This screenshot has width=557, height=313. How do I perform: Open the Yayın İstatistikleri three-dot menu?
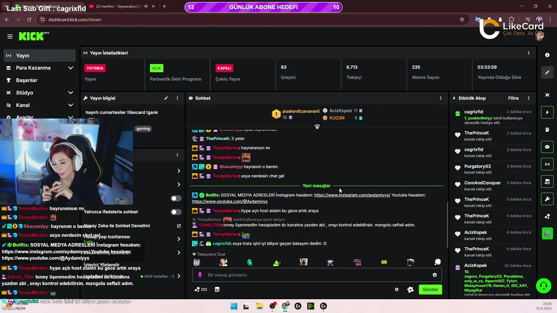coord(529,53)
